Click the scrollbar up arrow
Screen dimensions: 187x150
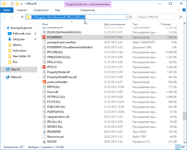(x=185, y=24)
